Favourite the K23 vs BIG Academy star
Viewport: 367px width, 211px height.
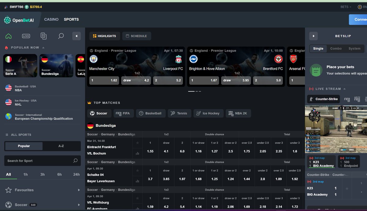(347, 188)
